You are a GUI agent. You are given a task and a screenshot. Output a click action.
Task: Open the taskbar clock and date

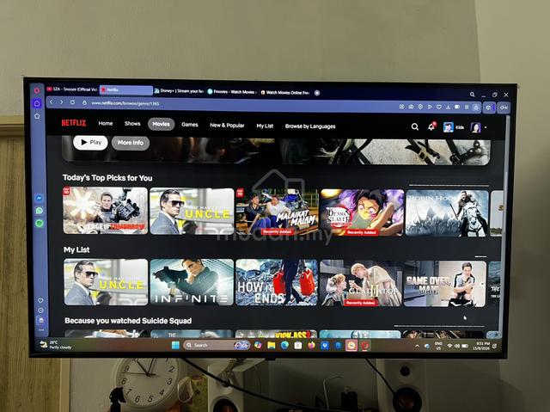coord(483,346)
